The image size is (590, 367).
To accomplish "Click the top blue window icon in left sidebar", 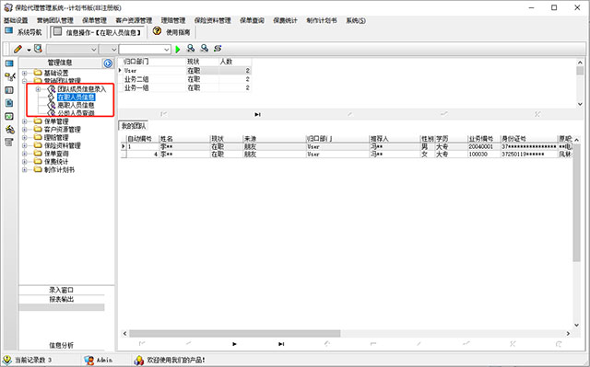I will tap(9, 63).
